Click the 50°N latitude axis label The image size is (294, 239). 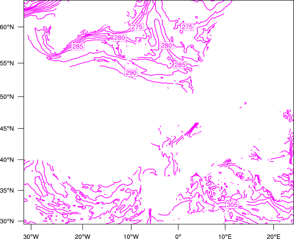pos(7,97)
